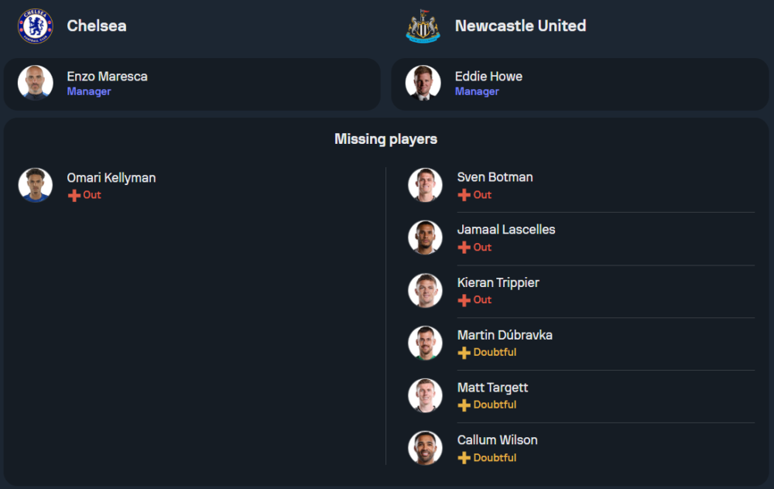Open the Newcastle United team name link
The image size is (774, 489).
[520, 26]
